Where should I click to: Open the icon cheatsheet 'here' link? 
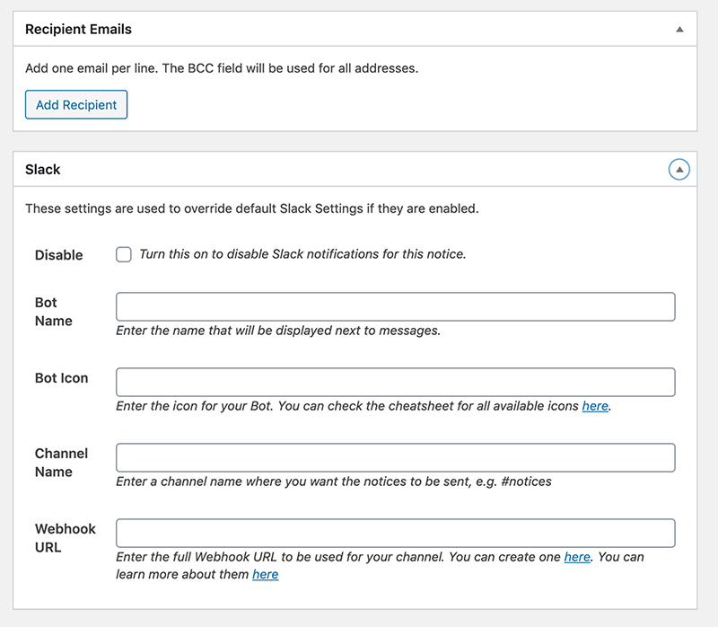click(x=595, y=406)
